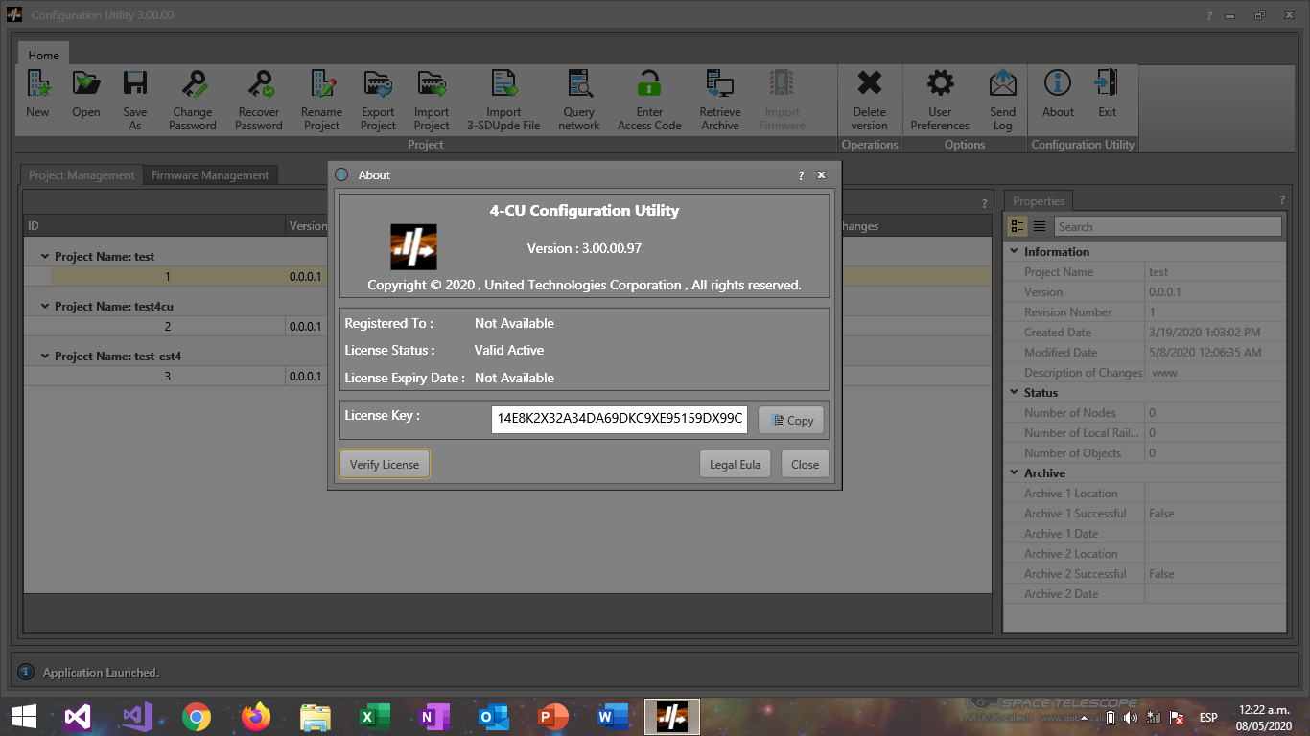Collapse the Project Name: test group
Viewport: 1310px width, 736px height.
45,257
